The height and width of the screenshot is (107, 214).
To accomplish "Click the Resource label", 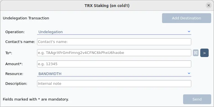I will point(14,74).
